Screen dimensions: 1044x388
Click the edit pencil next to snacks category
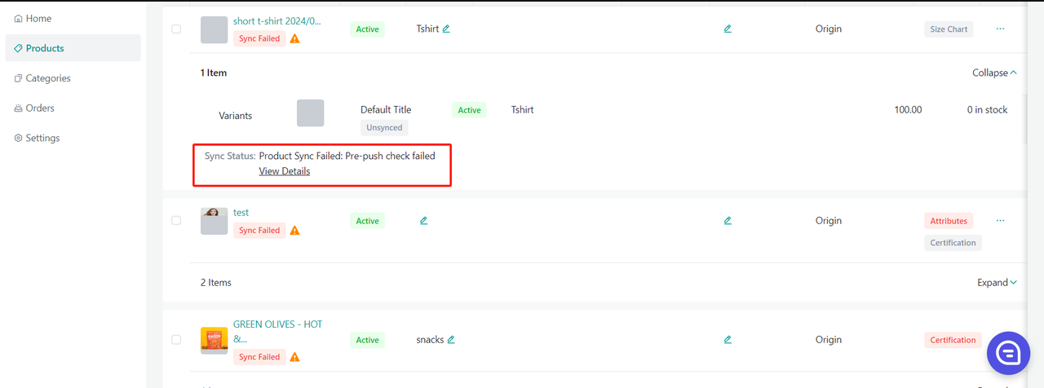[x=451, y=340]
